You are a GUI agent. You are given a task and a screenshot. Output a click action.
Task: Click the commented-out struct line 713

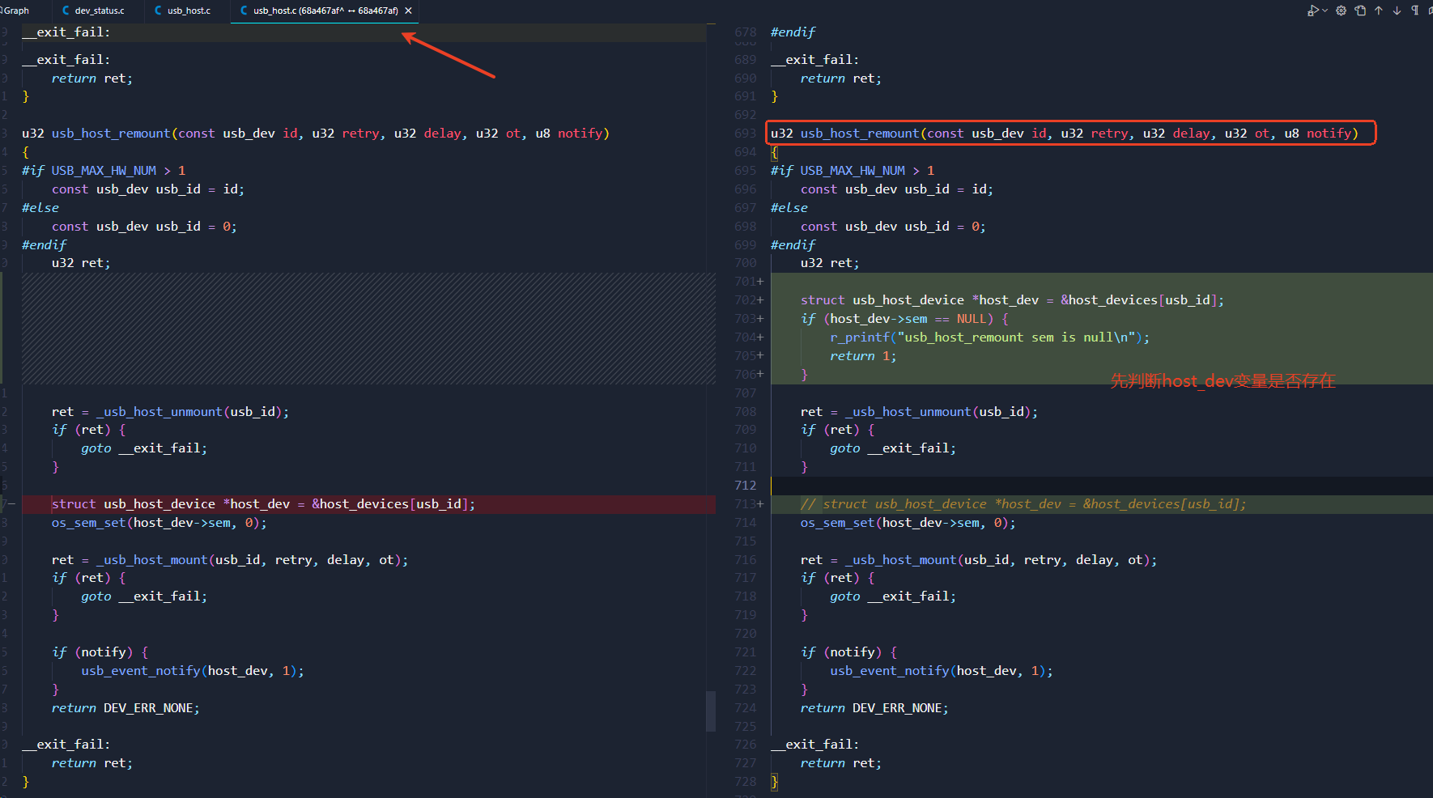coord(1023,504)
